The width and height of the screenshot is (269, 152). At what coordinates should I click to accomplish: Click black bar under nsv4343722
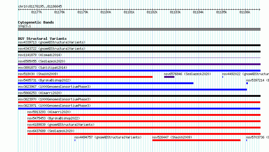click(139, 52)
